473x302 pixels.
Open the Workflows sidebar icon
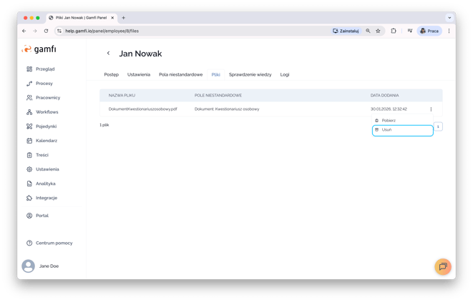(29, 112)
